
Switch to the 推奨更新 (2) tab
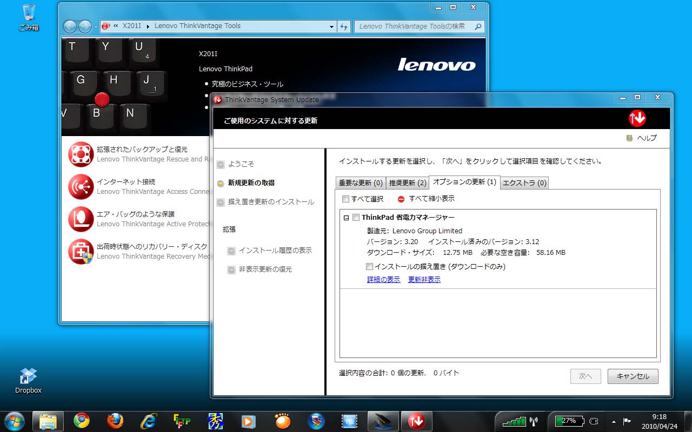pos(408,183)
